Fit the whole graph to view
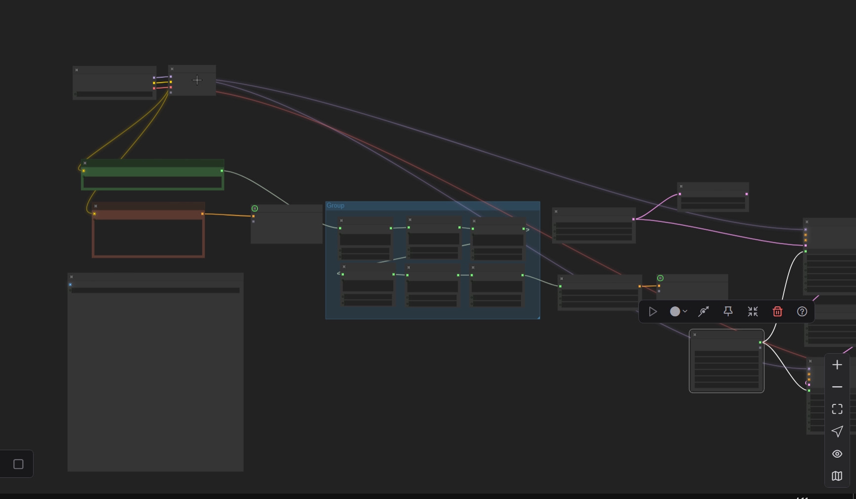This screenshot has width=856, height=499. click(x=837, y=409)
